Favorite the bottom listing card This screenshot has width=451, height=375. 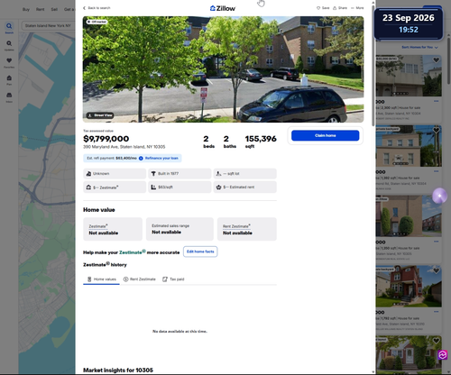(x=436, y=341)
